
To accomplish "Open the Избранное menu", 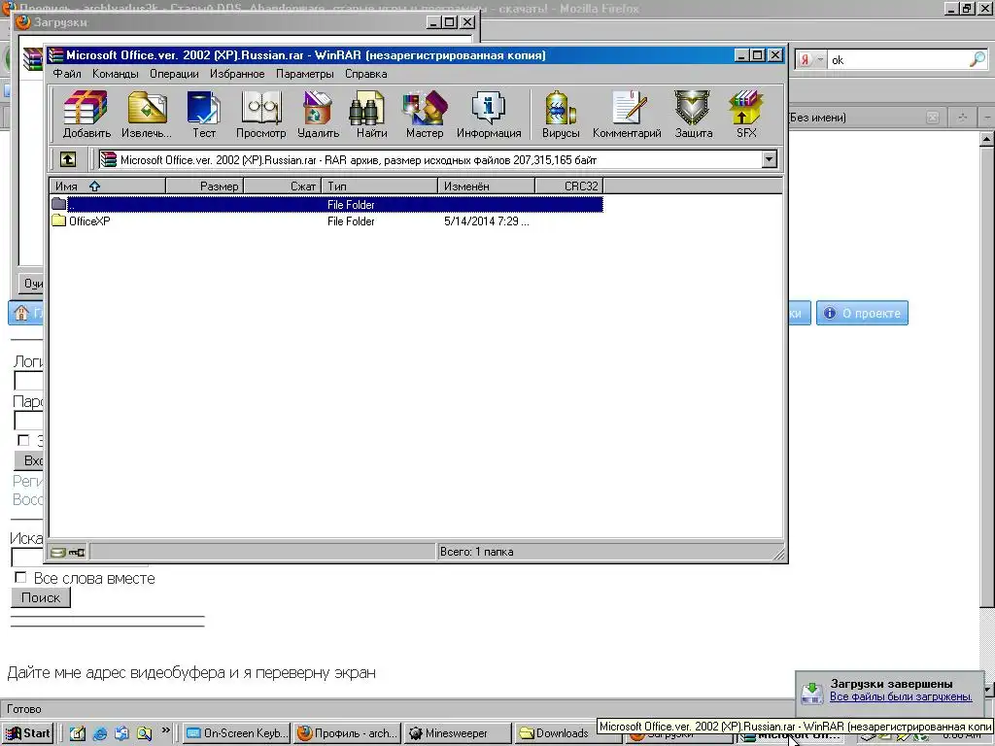I will (237, 74).
